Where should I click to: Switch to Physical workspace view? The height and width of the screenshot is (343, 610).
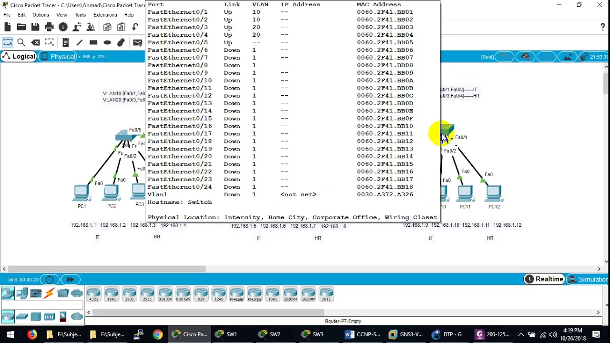point(58,57)
